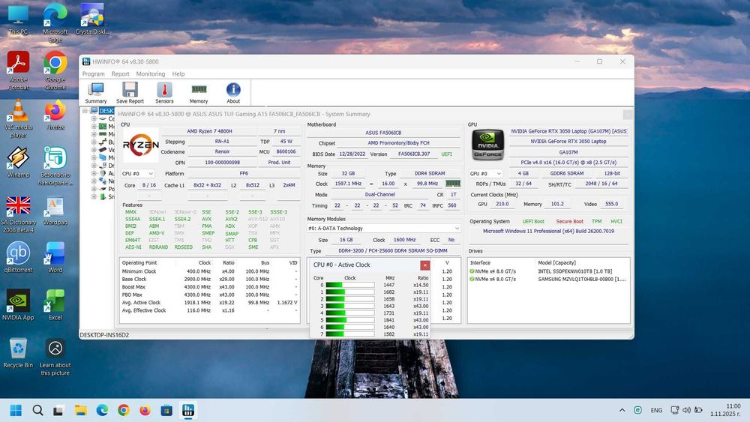Click Core 0 active clock bar
This screenshot has height=422, width=750.
350,285
